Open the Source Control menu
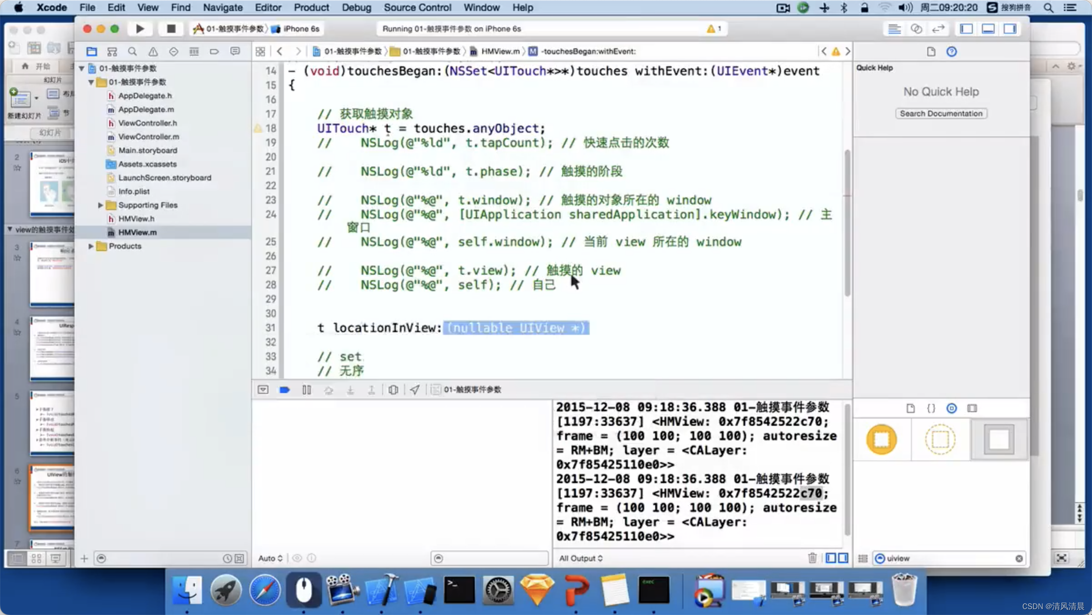This screenshot has height=615, width=1092. (417, 7)
